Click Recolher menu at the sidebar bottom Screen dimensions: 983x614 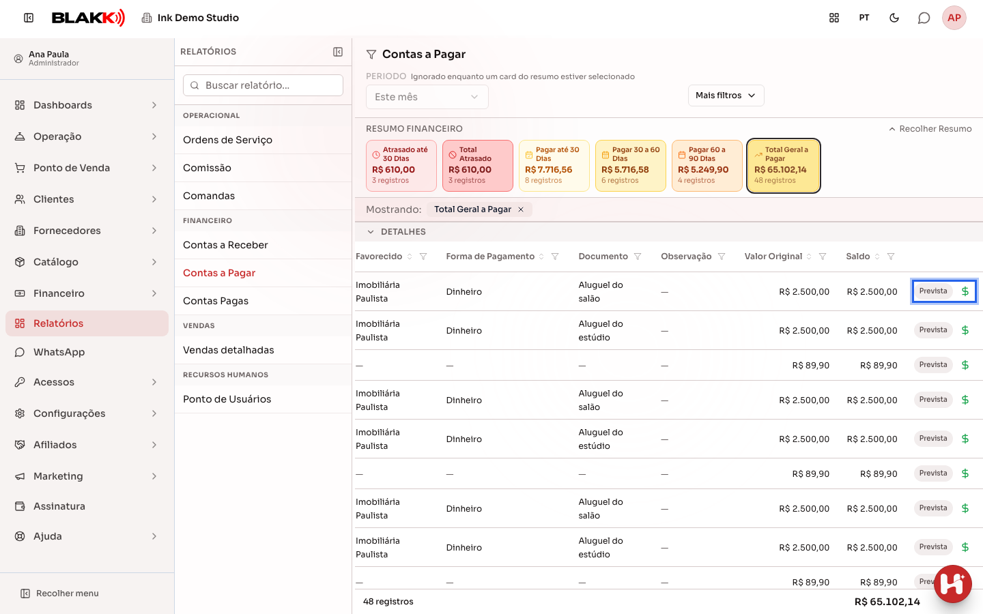(60, 594)
